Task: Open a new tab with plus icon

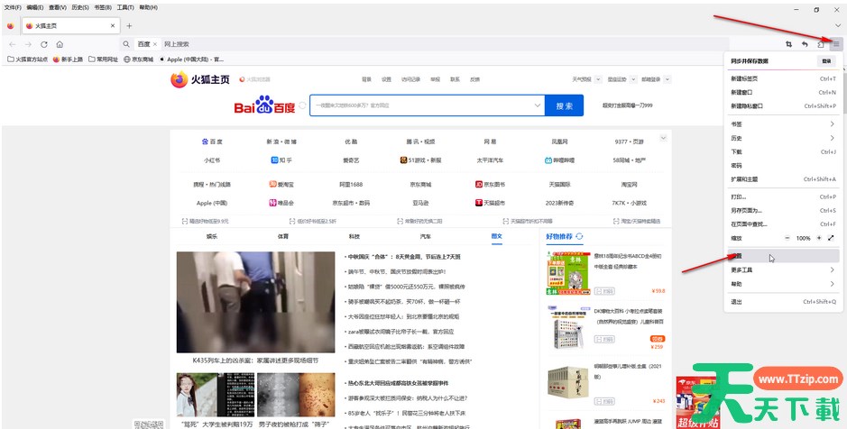Action: coord(129,26)
